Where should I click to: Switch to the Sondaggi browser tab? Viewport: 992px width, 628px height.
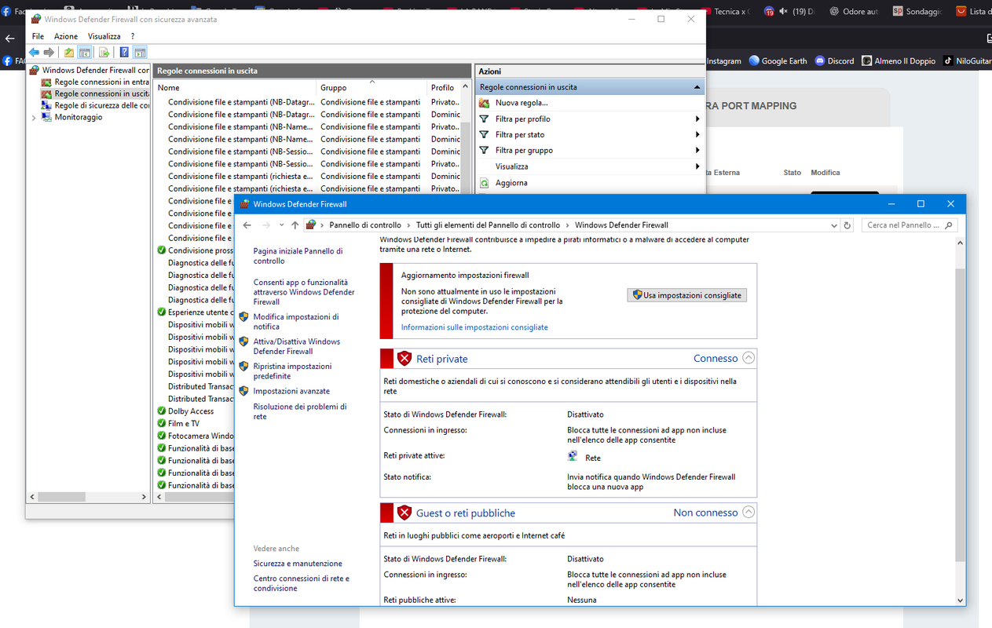917,12
